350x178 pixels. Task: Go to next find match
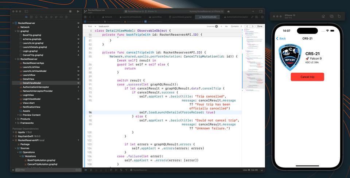(252, 26)
